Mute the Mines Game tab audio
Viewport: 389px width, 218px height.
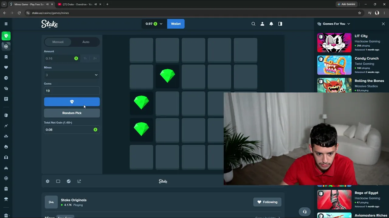pyautogui.click(x=47, y=4)
